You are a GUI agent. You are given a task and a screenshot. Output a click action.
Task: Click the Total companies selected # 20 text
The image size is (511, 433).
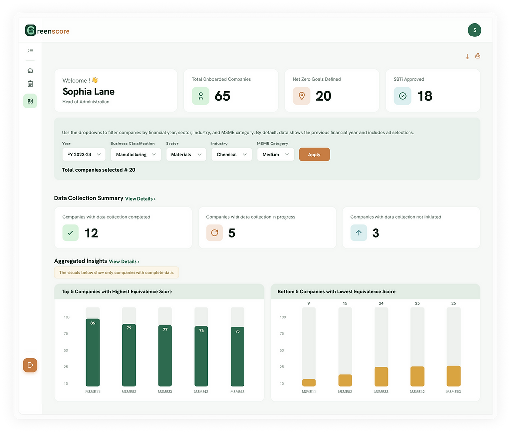(99, 170)
